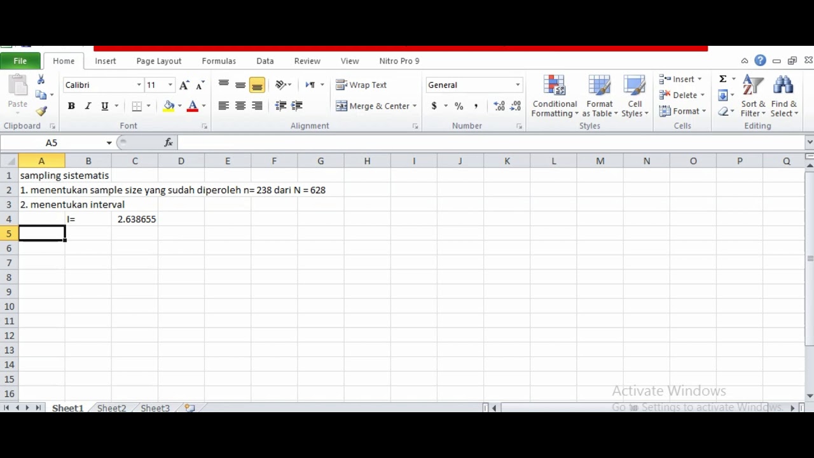Click the Insert Function fx icon
Viewport: 814px width, 458px height.
pos(169,142)
